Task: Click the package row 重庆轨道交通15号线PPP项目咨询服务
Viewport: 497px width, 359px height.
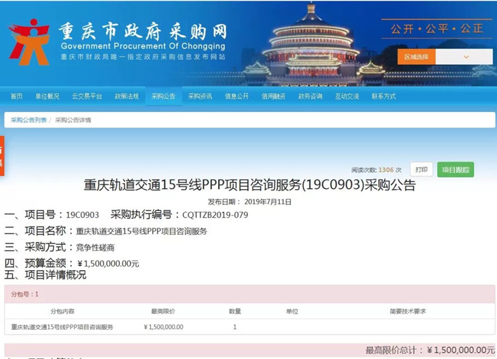Action: tap(62, 327)
